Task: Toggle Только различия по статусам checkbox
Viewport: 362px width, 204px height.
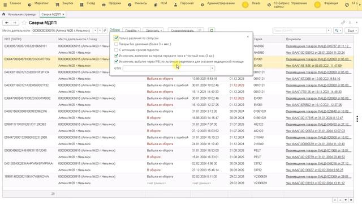Action: [x=116, y=38]
